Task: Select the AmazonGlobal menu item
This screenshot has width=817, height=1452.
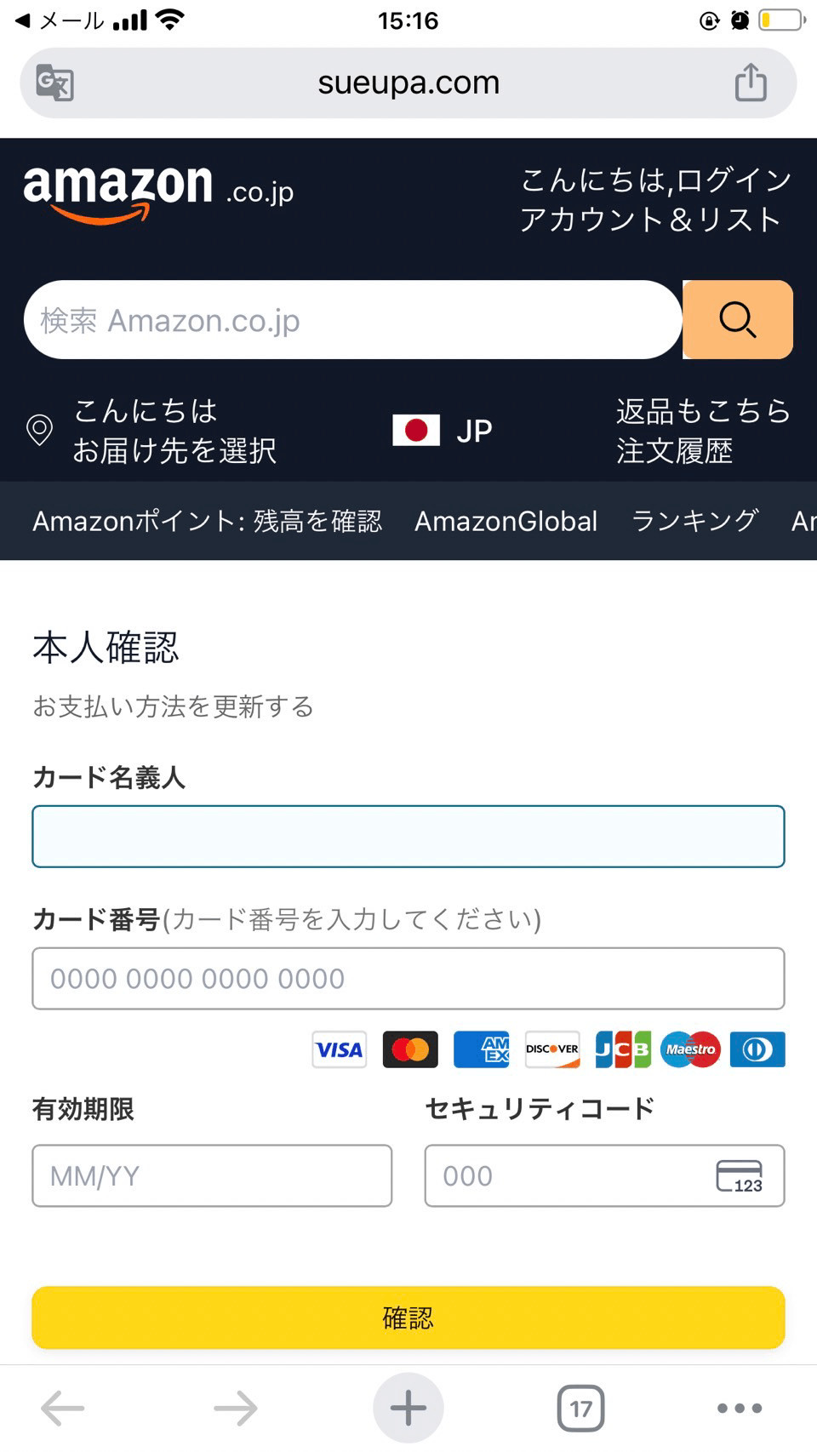Action: 506,521
